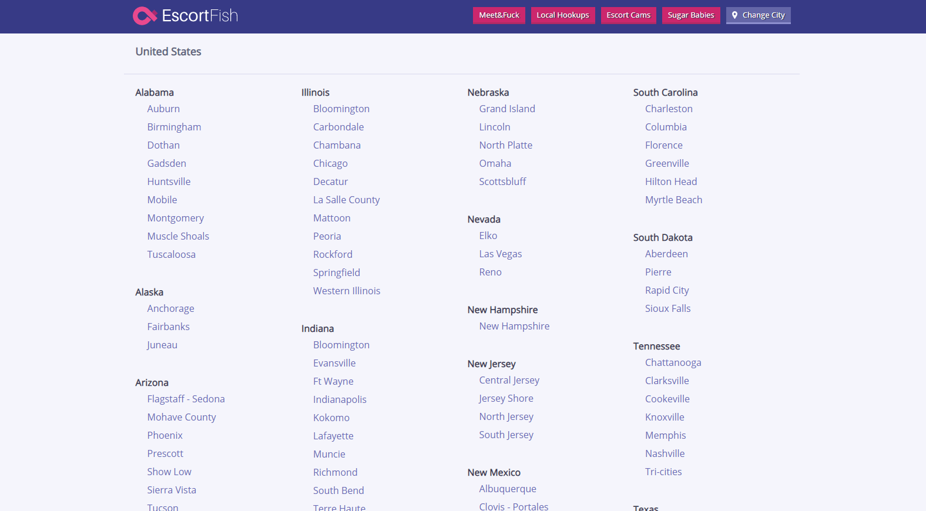
Task: Open the Tri-cities link
Action: 663,472
